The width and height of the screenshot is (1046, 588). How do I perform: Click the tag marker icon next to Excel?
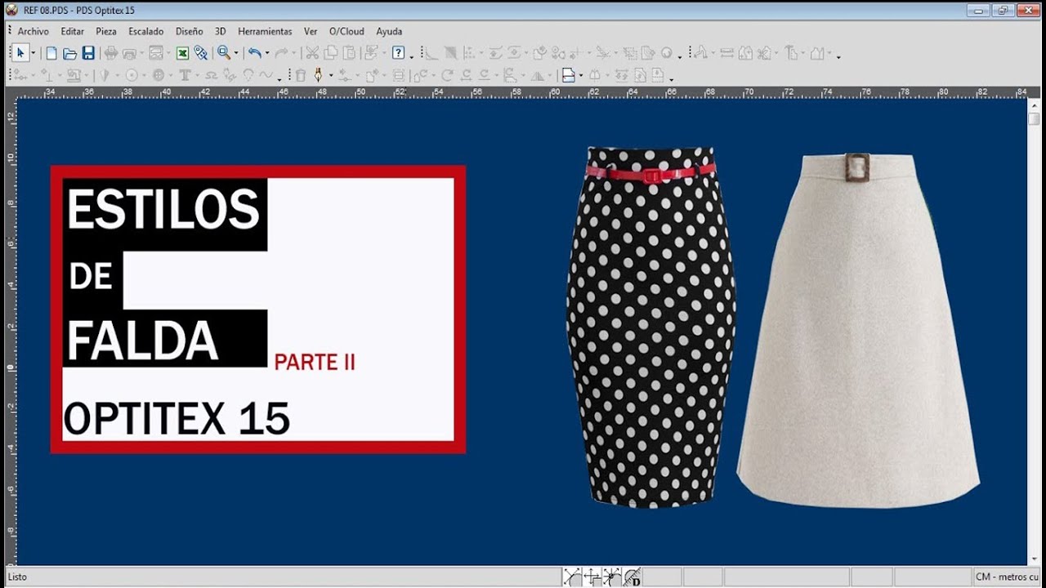[x=200, y=53]
